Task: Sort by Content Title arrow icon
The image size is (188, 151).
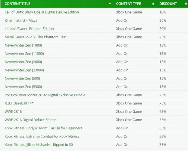Action: pyautogui.click(x=110, y=3)
